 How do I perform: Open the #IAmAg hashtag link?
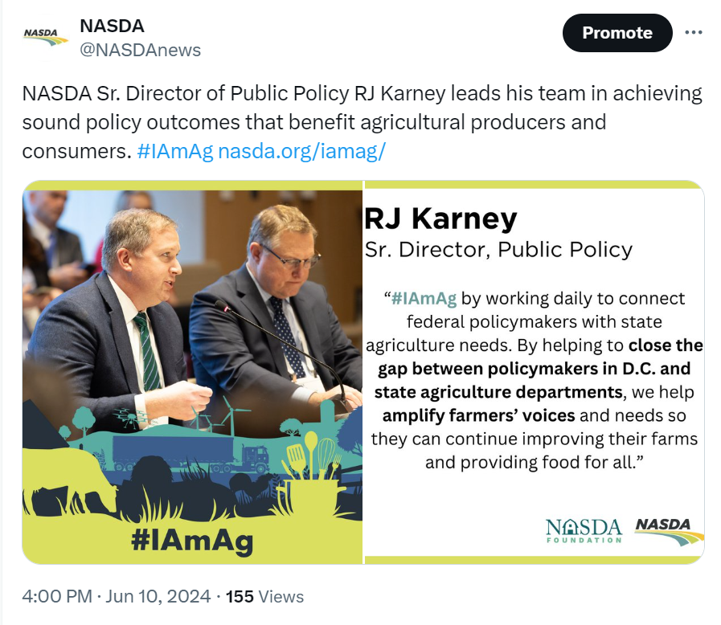(x=175, y=151)
